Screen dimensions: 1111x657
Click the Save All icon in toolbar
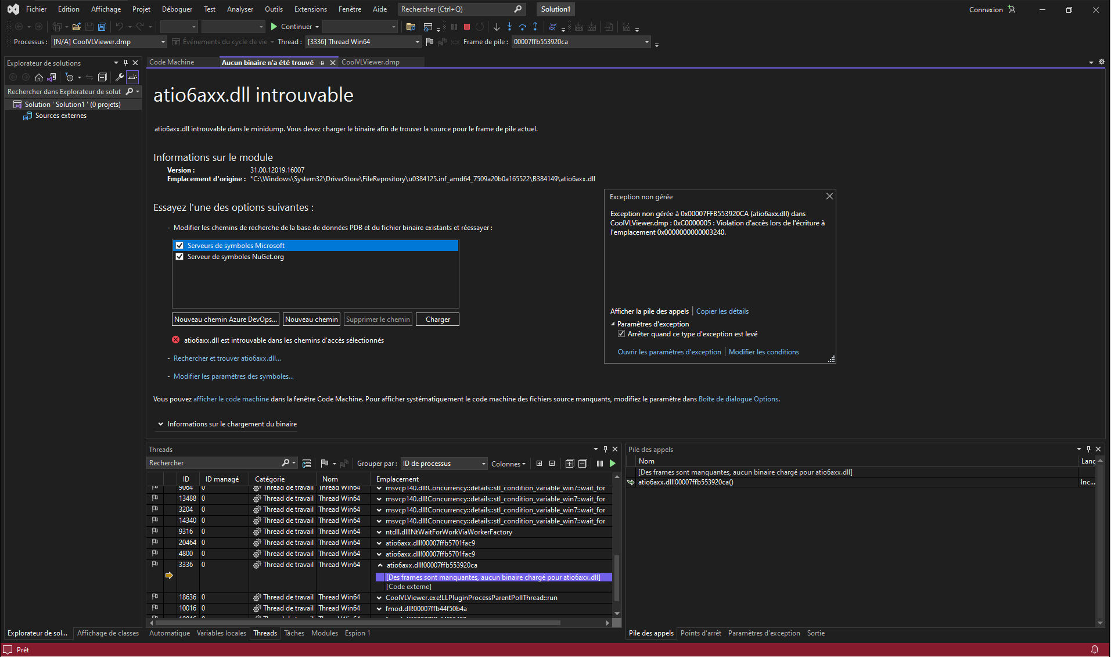tap(102, 27)
